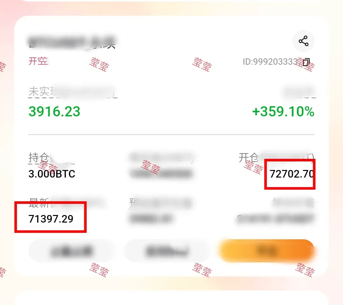Viewport: 343px width, 305px height.
Task: Tap the 最新 latest price label
Action: tap(66, 203)
